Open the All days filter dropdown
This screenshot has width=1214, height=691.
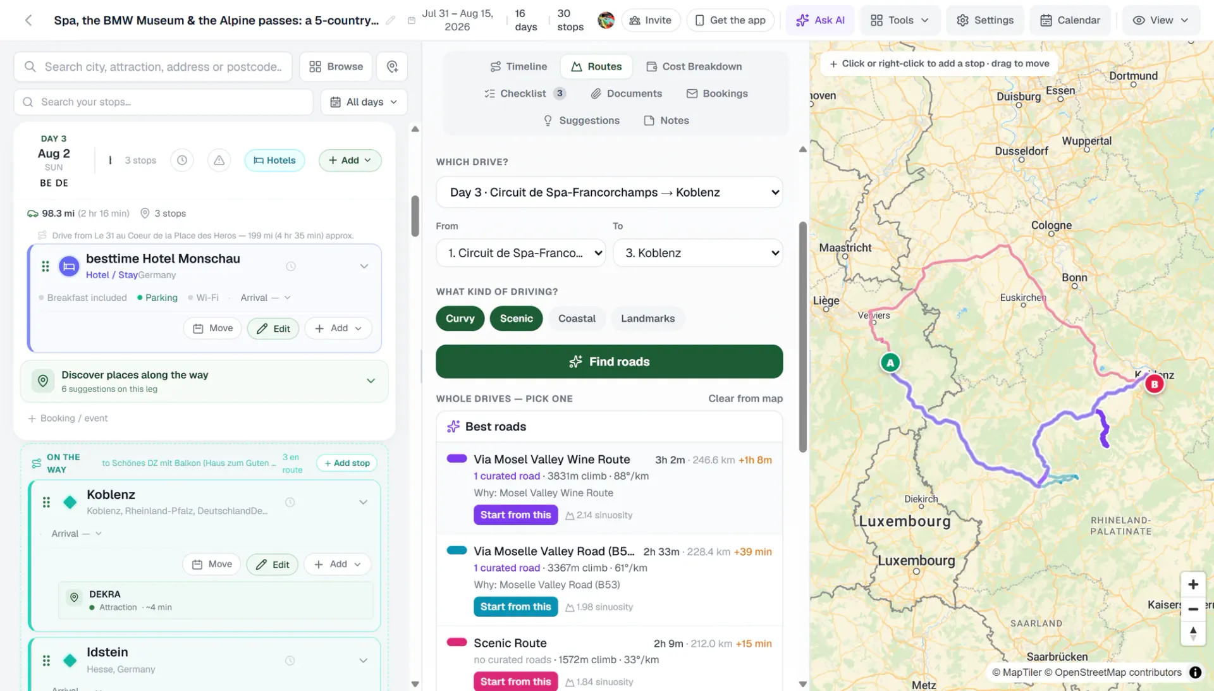tap(364, 102)
